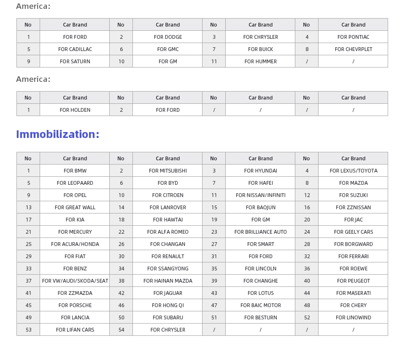Click the FOR CADILLAC cell
Viewport: 405px width, 351px height.
[75, 49]
